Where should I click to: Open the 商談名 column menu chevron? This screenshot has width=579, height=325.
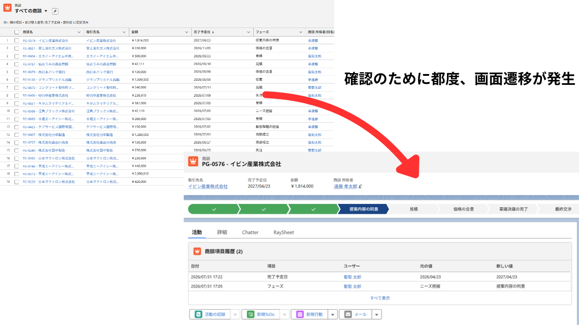tap(79, 32)
